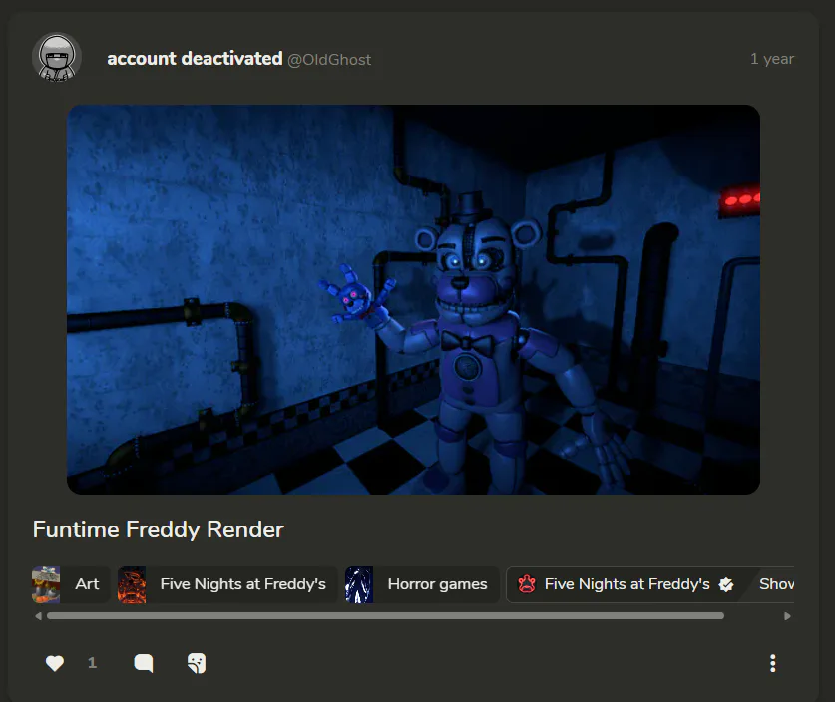
Task: Click the @OldGhost username handle
Action: (x=329, y=60)
